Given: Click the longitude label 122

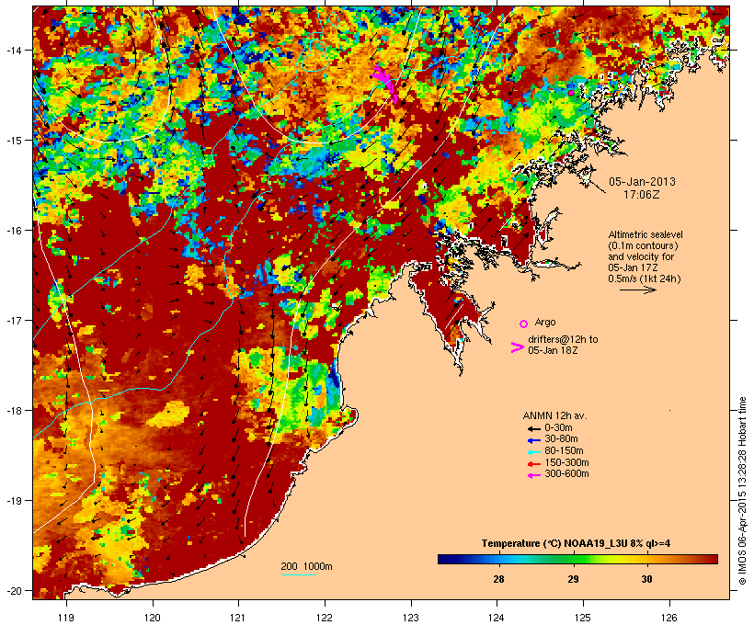Looking at the screenshot, I should pos(325,618).
